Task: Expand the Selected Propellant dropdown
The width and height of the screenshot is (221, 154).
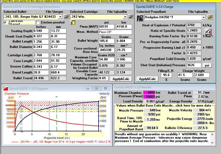Action: (x=203, y=17)
